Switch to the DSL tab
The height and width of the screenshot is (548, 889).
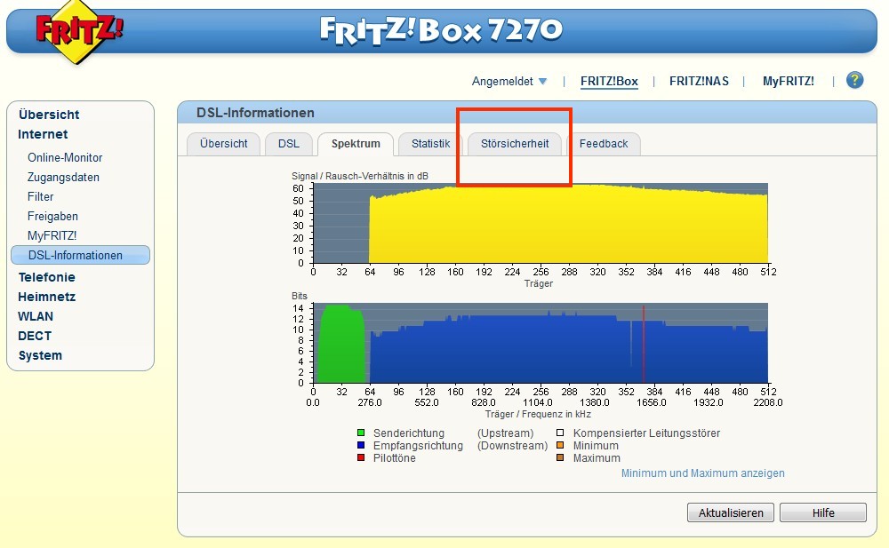coord(289,144)
